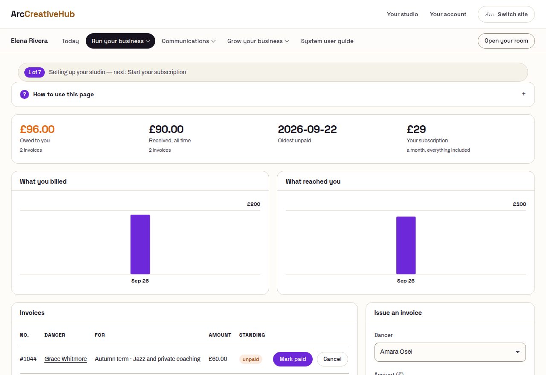Open Run your business menu
The image size is (546, 375).
point(120,41)
